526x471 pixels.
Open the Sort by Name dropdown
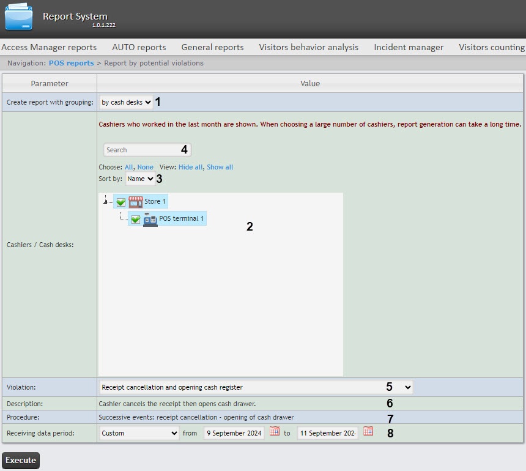[140, 179]
